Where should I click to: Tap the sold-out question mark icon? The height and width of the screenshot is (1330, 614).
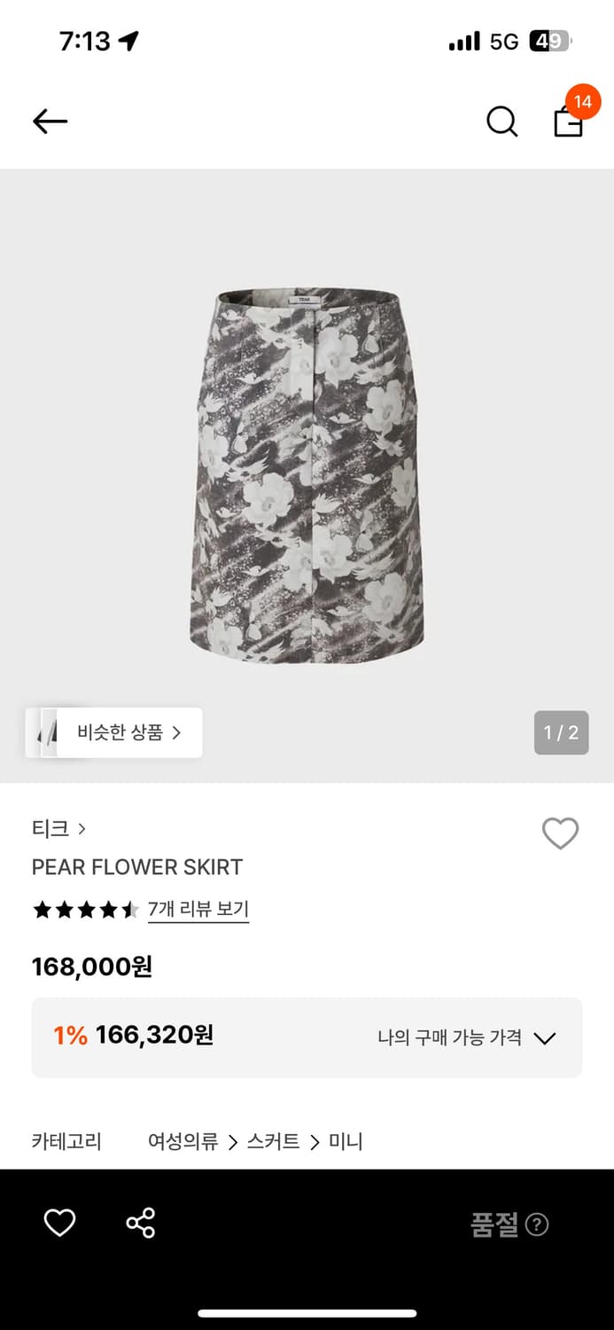(537, 1224)
